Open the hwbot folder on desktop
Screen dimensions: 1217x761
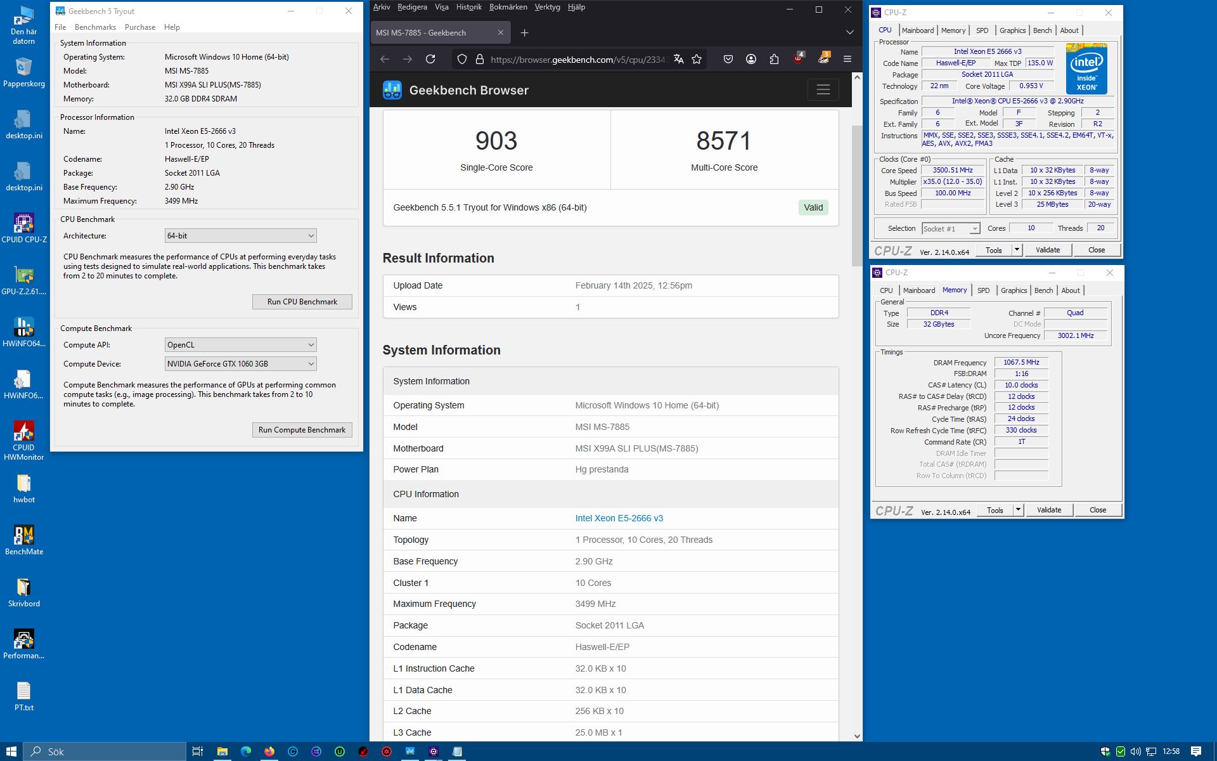click(x=24, y=489)
